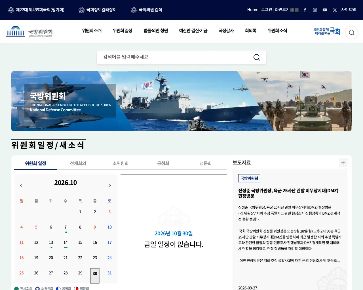Click the 국방위원회 tag in 보도자료
The height and width of the screenshot is (290, 363).
249,178
